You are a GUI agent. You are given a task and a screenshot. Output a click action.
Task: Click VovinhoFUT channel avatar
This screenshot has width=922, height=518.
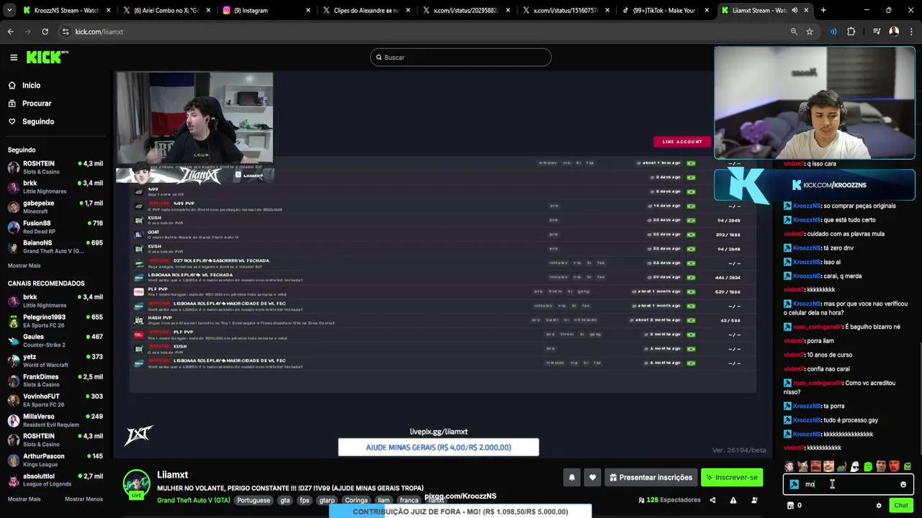click(14, 400)
